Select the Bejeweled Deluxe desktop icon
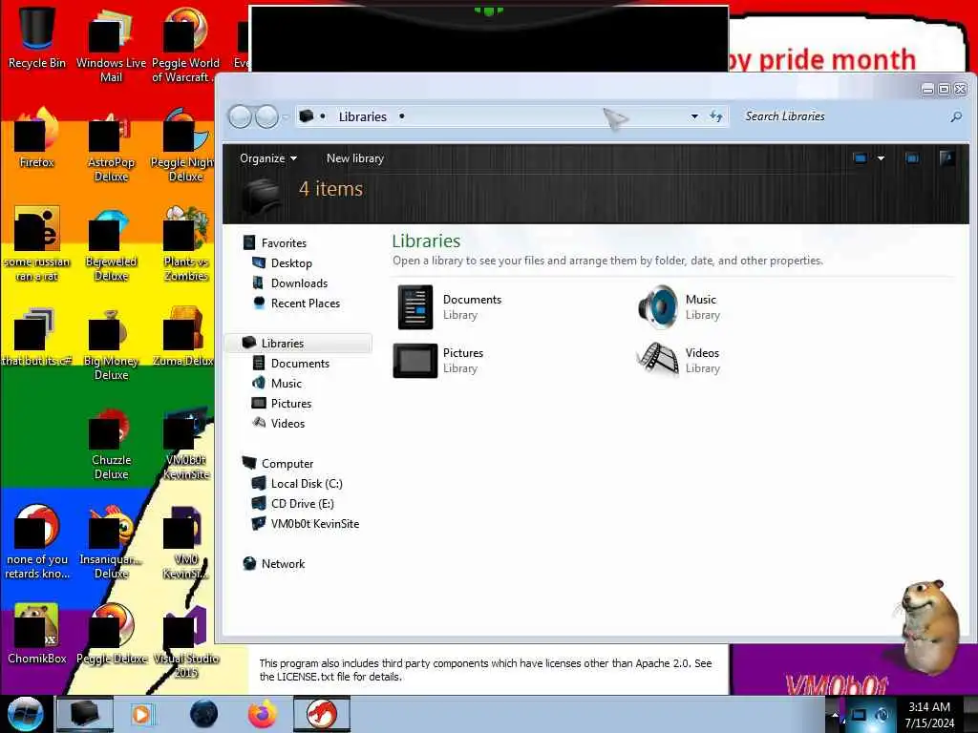Image resolution: width=978 pixels, height=733 pixels. coord(111,245)
